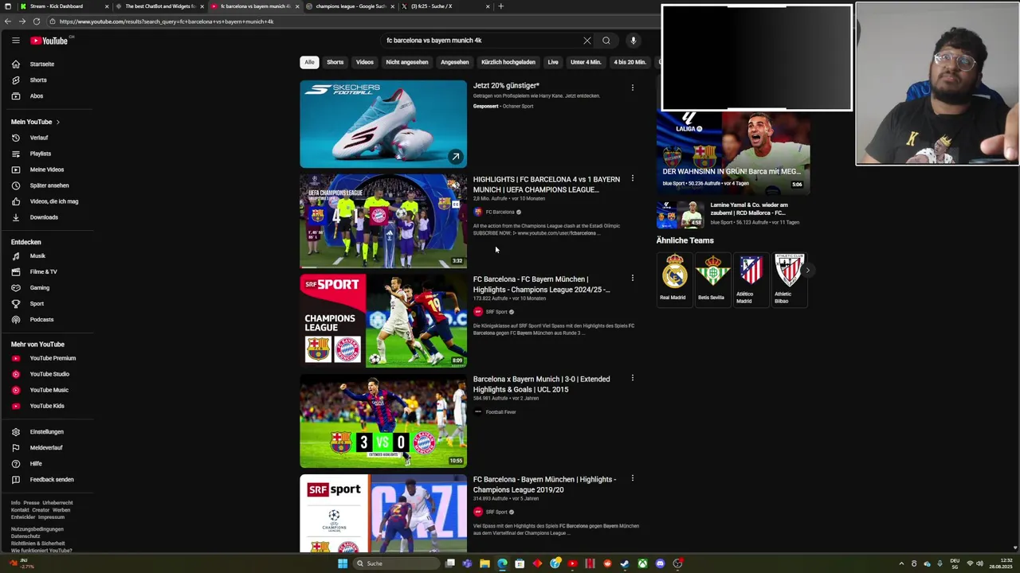Select the Kürzlich hochgeladen filter chip

point(508,62)
